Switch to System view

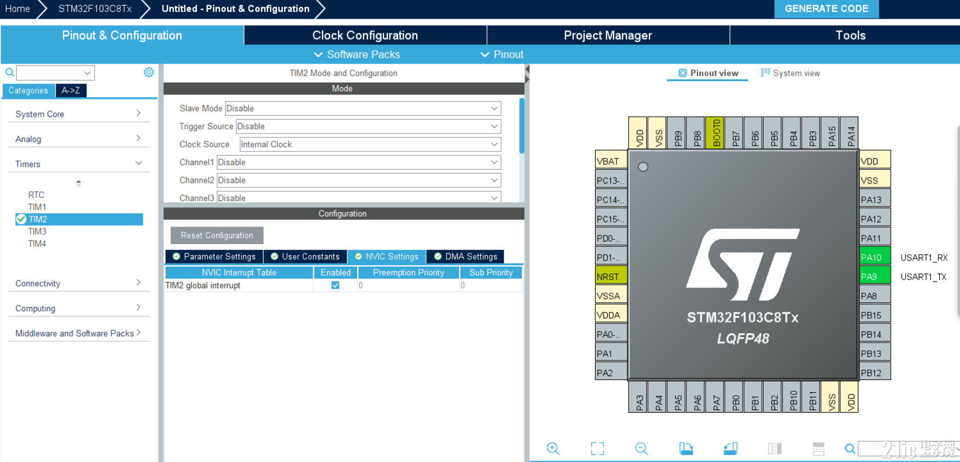click(x=790, y=73)
